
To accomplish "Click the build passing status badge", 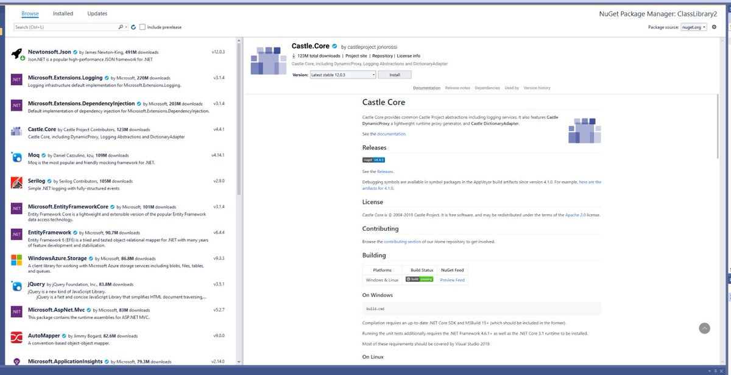I will pyautogui.click(x=419, y=279).
